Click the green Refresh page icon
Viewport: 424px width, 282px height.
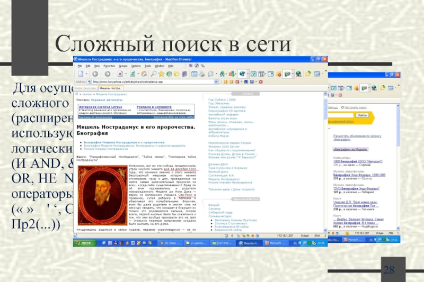132,74
